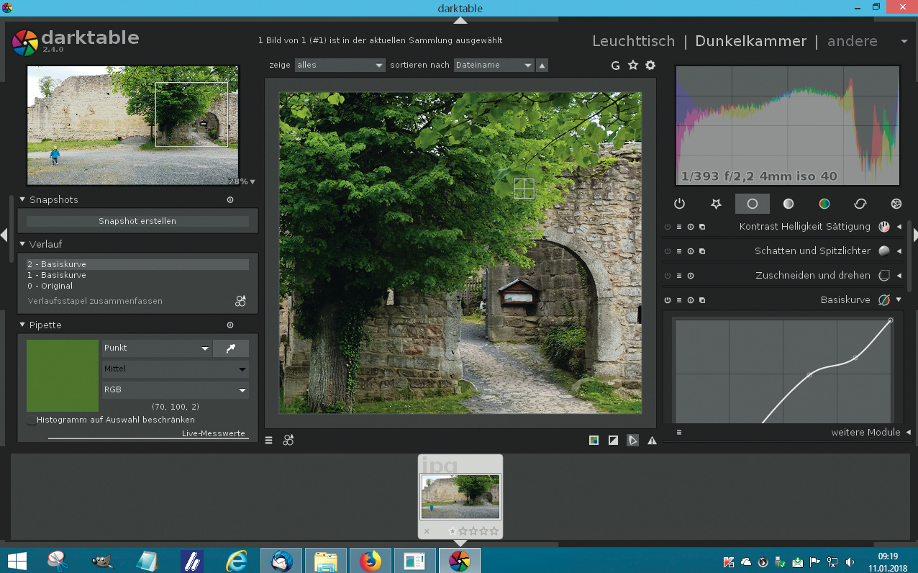Switch to Leuchttisch view
This screenshot has width=918, height=573.
pyautogui.click(x=633, y=41)
